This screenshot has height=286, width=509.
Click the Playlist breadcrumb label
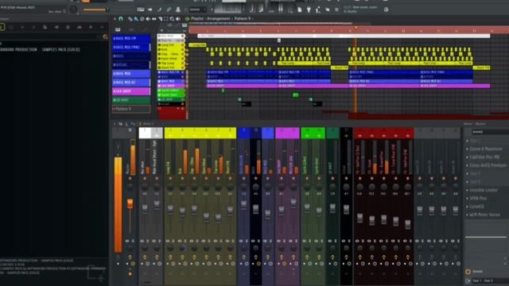coord(197,19)
